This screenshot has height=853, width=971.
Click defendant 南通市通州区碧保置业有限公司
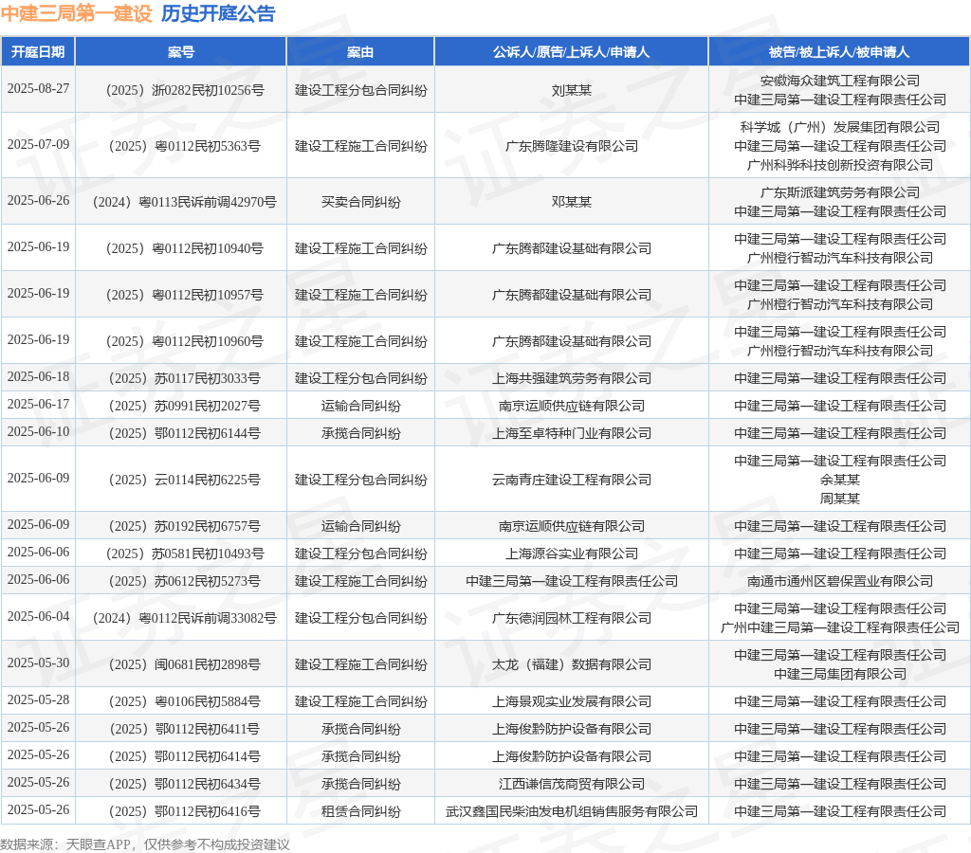840,581
